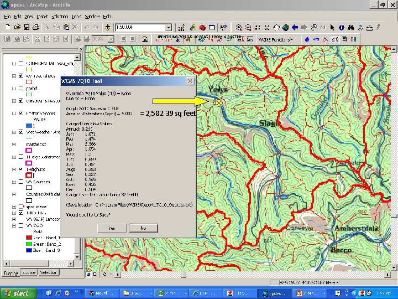Viewport: 398px width, 299px height.
Task: Open the map scale dropdown
Action: [x=167, y=27]
